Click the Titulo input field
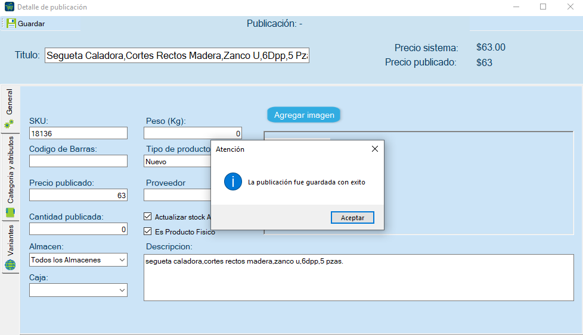Image resolution: width=583 pixels, height=335 pixels. point(177,55)
